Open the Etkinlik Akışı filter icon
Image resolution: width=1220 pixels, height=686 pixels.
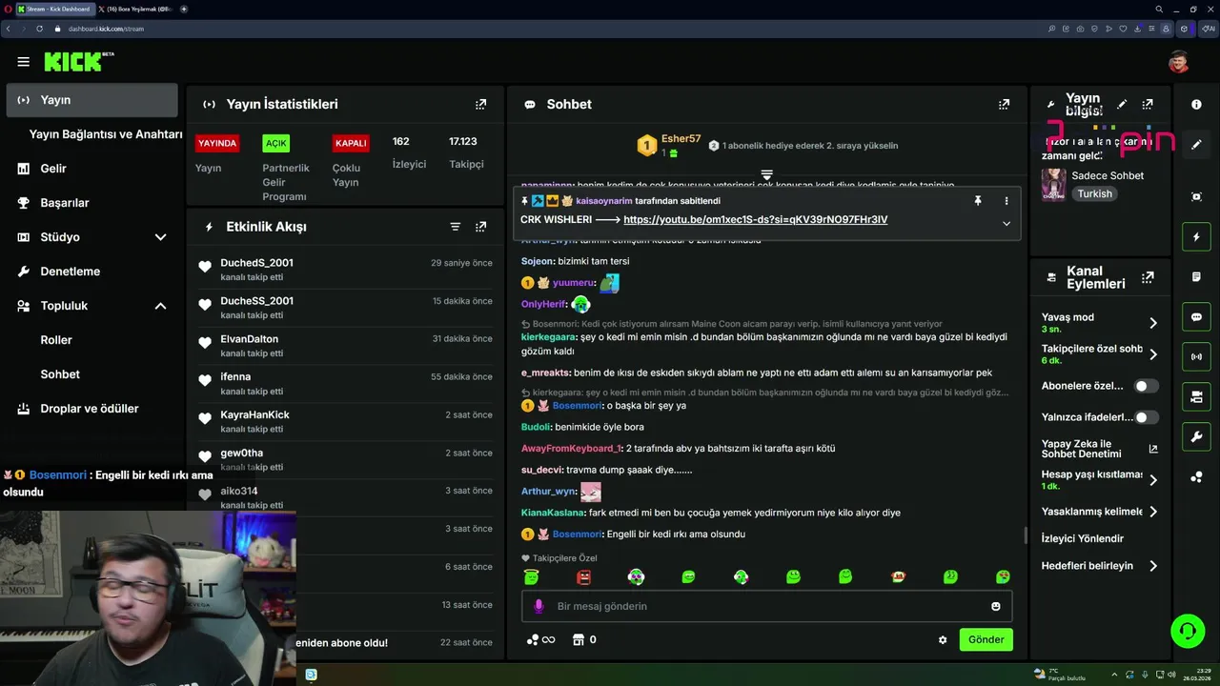click(x=456, y=227)
